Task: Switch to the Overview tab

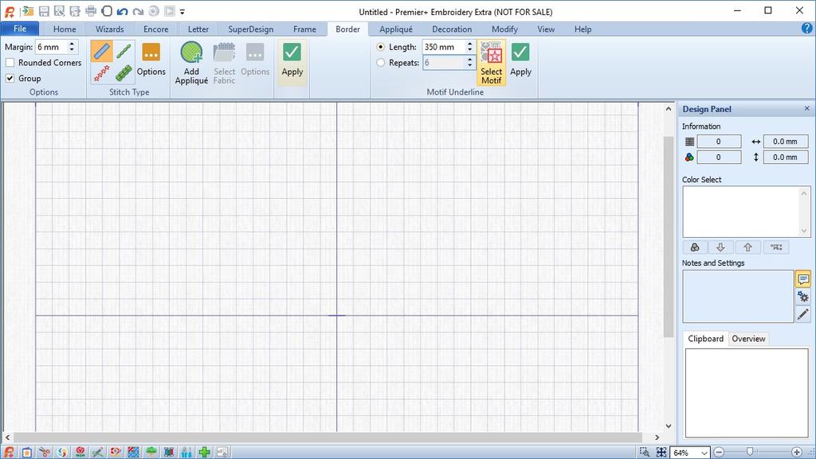Action: (748, 339)
